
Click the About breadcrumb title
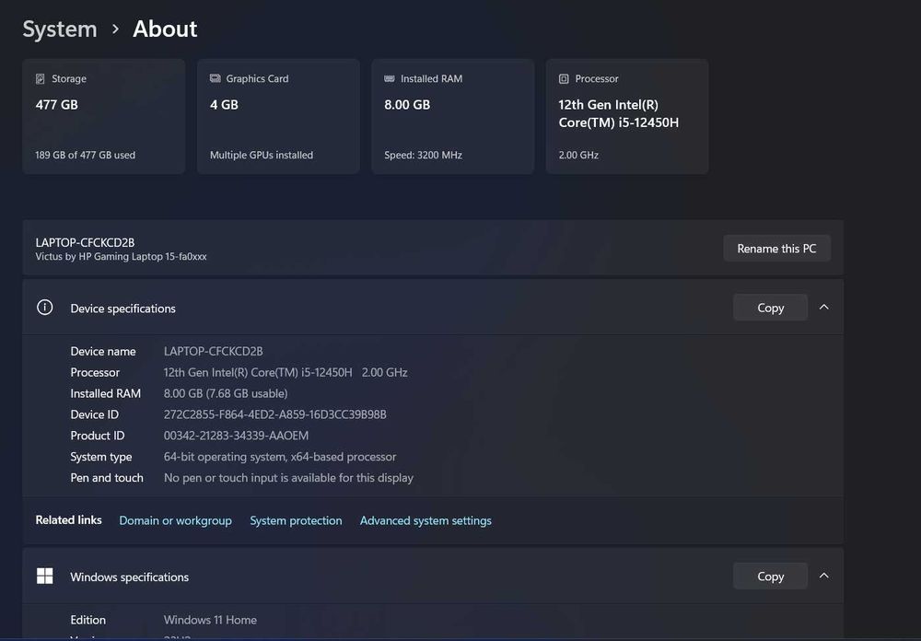click(x=165, y=29)
